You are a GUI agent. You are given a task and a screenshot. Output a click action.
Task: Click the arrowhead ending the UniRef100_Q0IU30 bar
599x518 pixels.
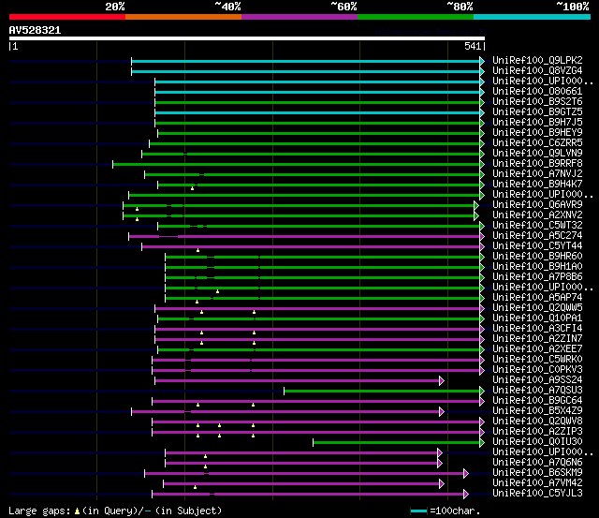(482, 442)
